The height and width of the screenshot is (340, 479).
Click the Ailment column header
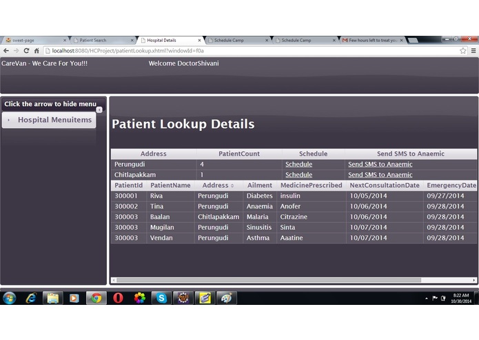[x=260, y=185]
